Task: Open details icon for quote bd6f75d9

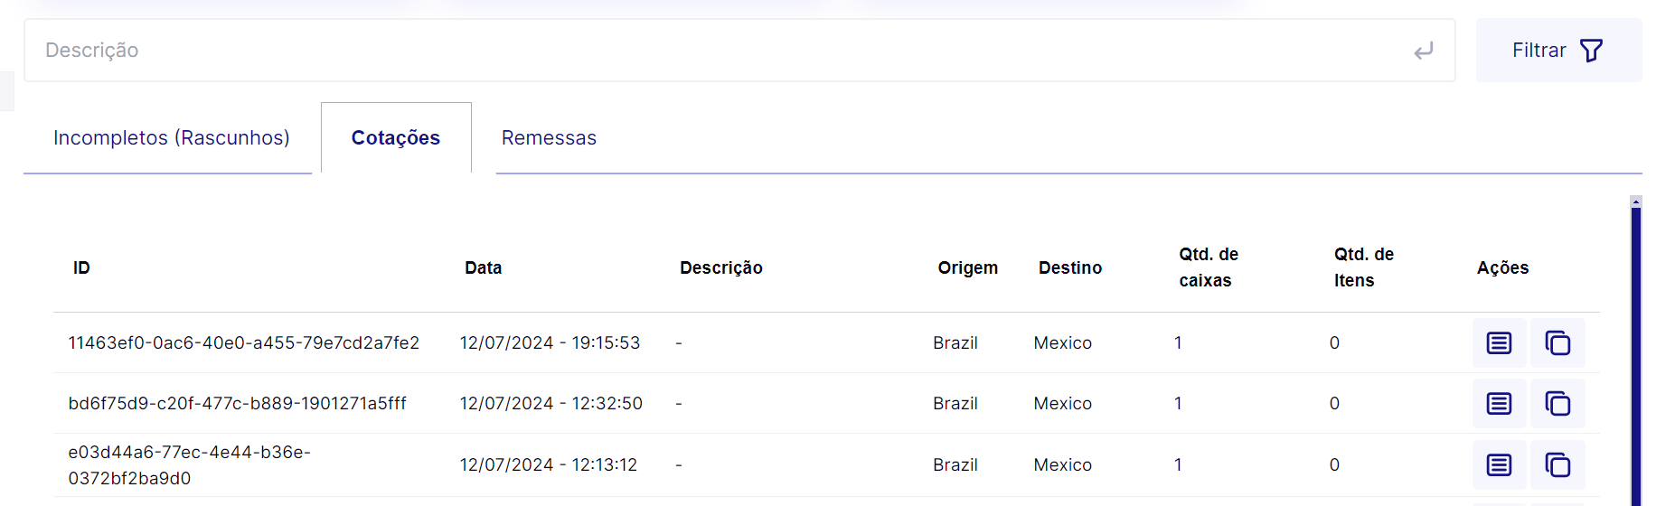Action: click(x=1499, y=404)
